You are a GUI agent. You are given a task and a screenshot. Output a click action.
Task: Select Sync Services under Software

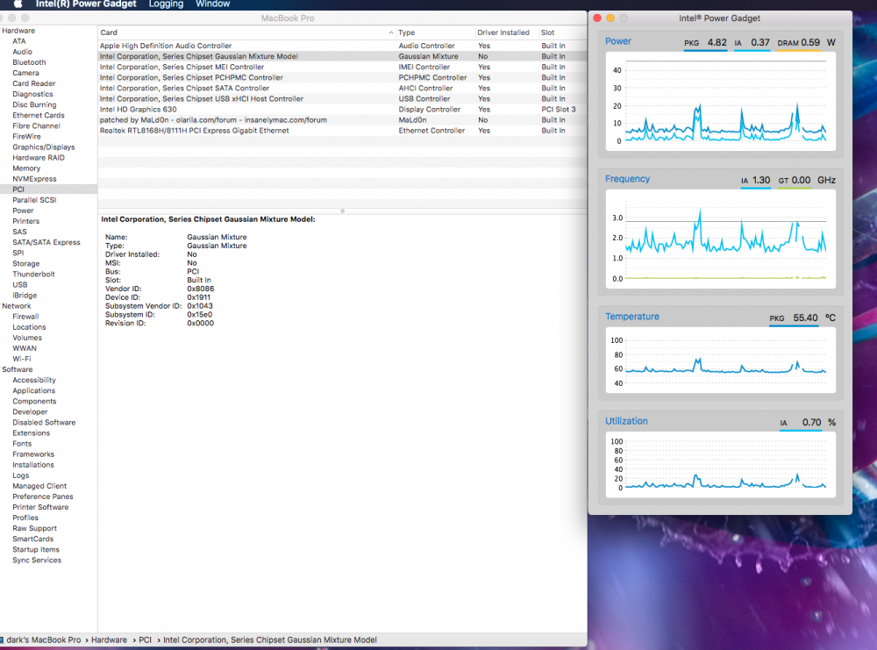(37, 561)
